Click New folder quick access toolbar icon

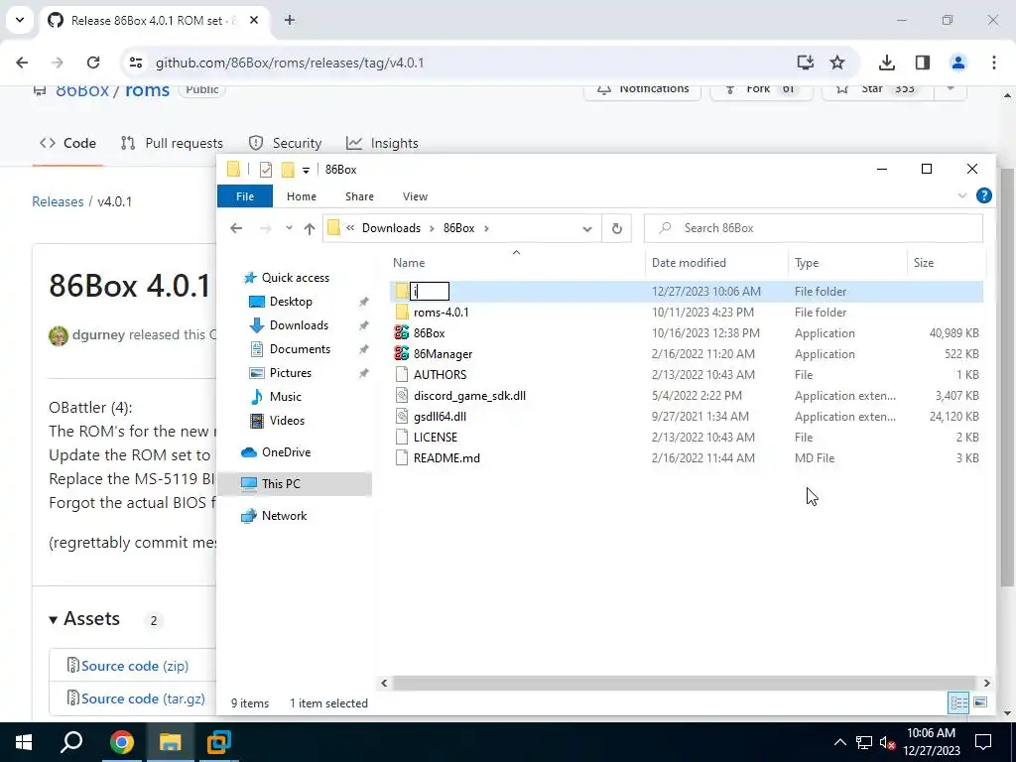click(288, 170)
